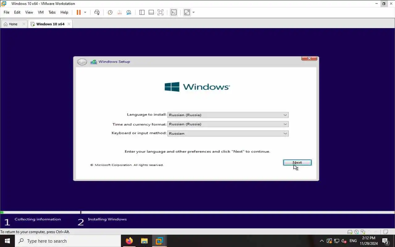
Task: Click the stretch guest display icon
Action: [x=187, y=12]
